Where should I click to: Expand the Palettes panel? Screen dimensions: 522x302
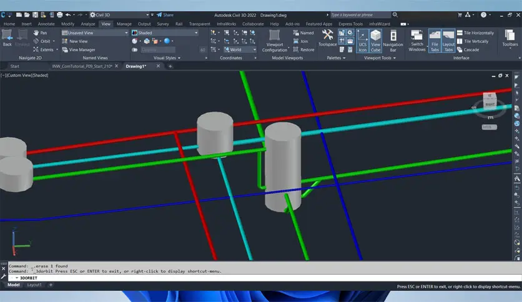point(336,58)
